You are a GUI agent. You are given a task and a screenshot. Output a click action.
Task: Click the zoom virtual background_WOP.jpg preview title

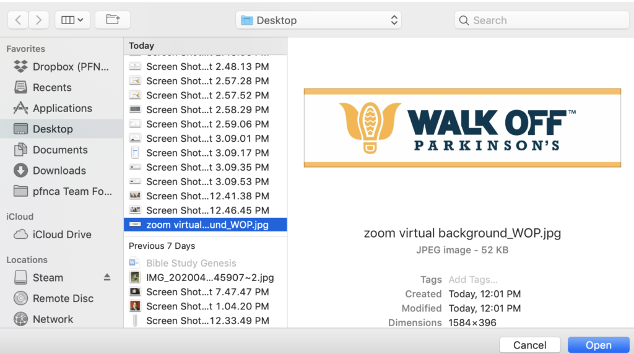462,233
